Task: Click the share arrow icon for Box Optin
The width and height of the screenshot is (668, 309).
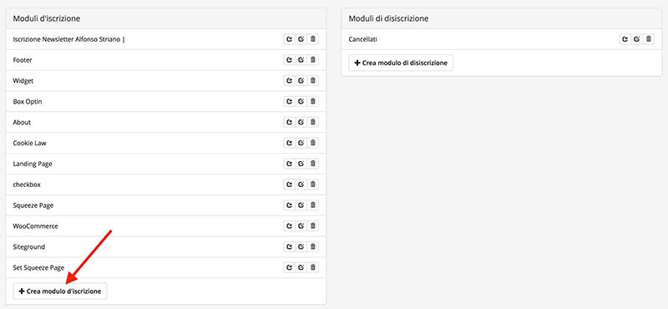Action: pos(290,101)
